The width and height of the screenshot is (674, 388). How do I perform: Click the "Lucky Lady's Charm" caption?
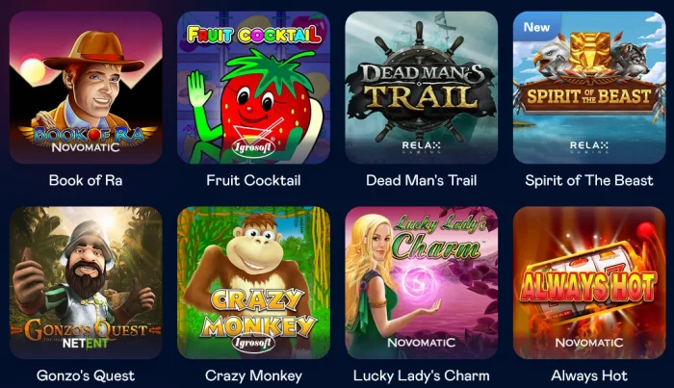tap(422, 375)
